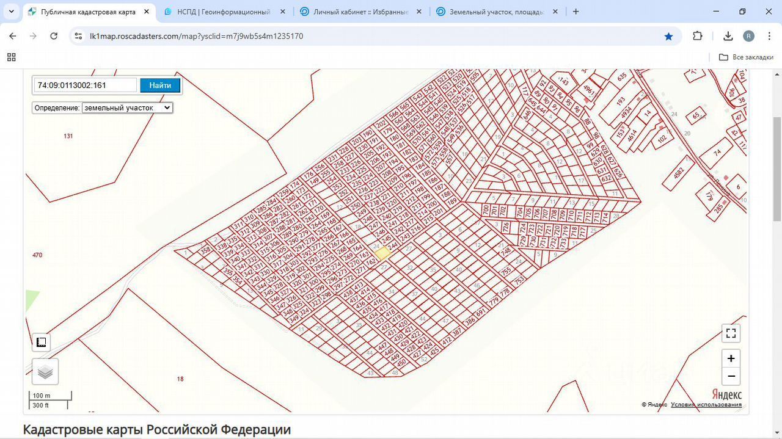
Task: Open the map layers switcher
Action: coord(45,371)
